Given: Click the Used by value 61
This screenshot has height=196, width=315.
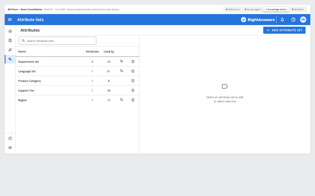Looking at the screenshot, I should (109, 71).
